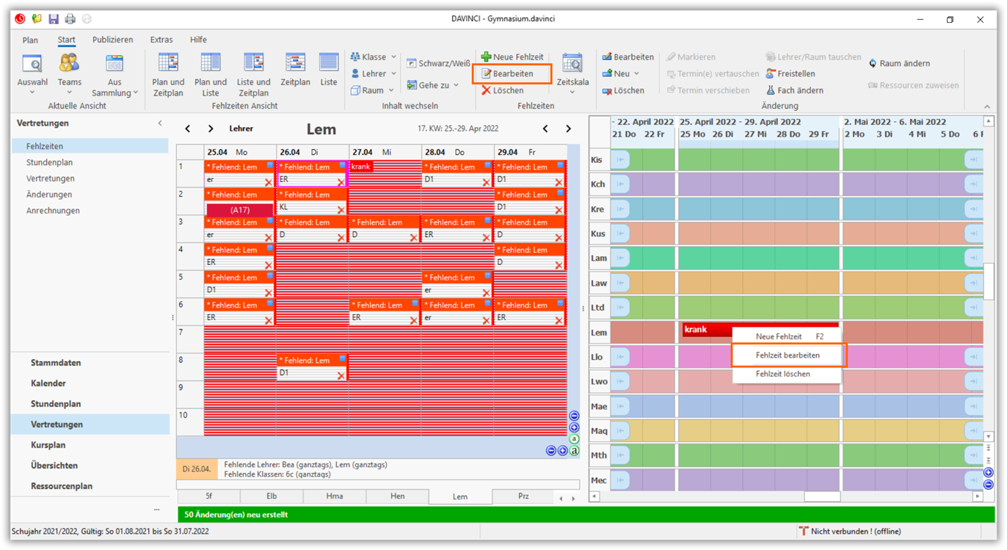Collapse the ribbon with the chevron arrow
Image resolution: width=1007 pixels, height=550 pixels.
point(986,106)
